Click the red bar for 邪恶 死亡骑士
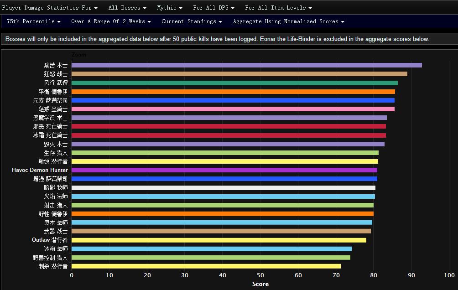The image size is (458, 290). [x=229, y=126]
